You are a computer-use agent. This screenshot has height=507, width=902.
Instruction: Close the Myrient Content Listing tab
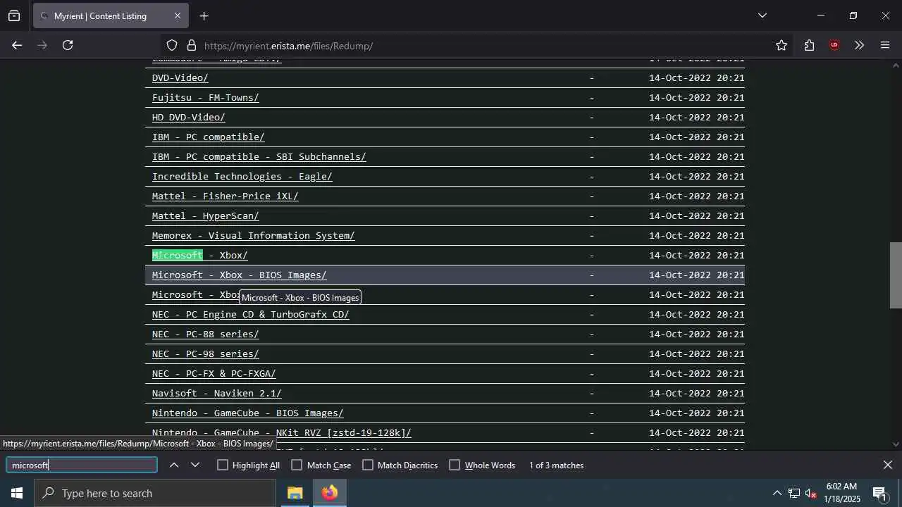[178, 15]
